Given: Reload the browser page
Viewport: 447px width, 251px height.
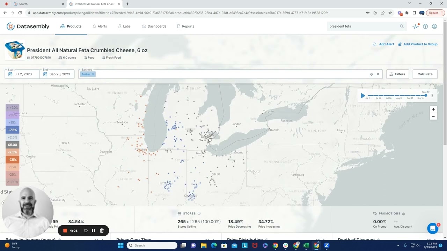Looking at the screenshot, I should tap(20, 13).
